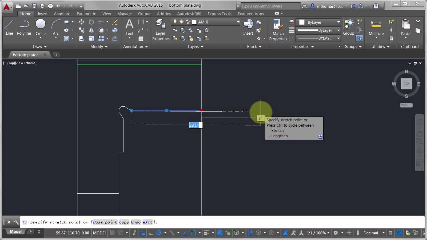Click the Copy command option

124,222
